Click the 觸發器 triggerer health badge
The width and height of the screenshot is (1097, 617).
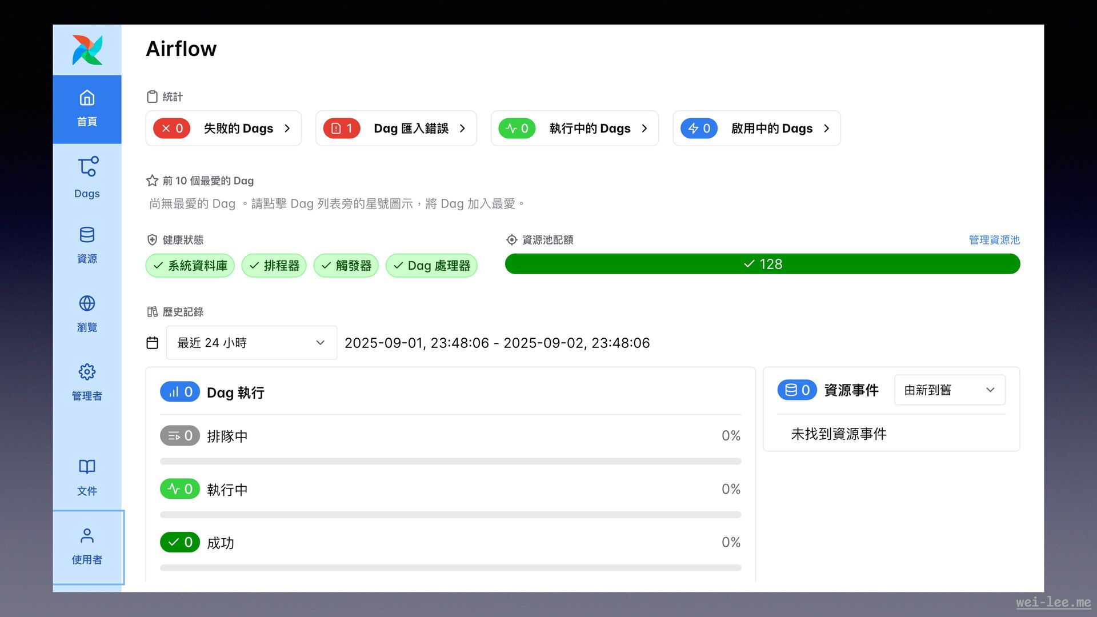346,266
